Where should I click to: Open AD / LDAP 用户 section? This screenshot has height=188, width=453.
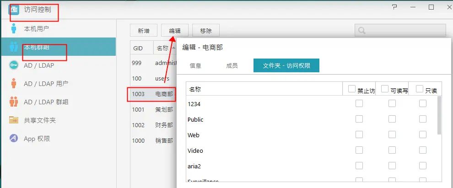58,84
